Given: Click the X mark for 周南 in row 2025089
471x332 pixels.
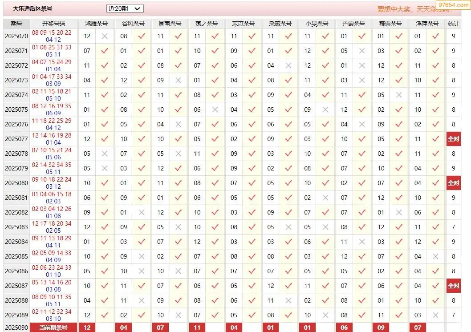Looking at the screenshot, I should pyautogui.click(x=178, y=315).
